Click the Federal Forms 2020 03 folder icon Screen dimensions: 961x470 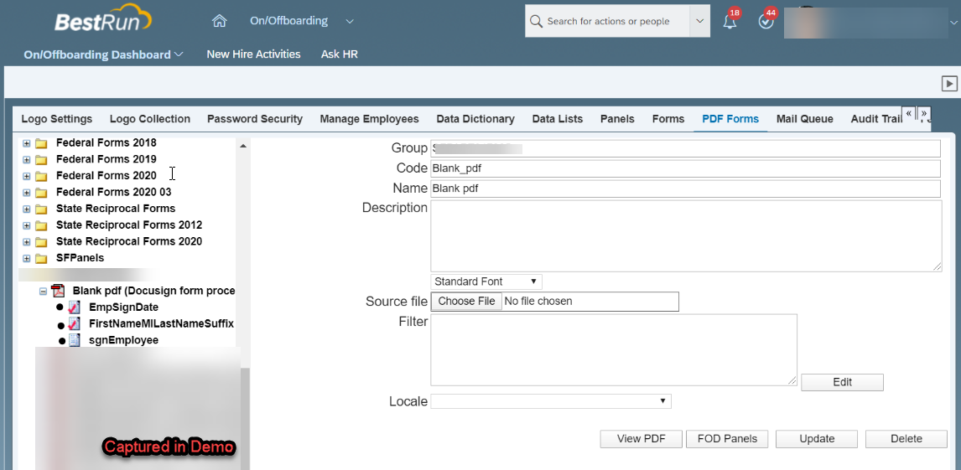(x=42, y=193)
